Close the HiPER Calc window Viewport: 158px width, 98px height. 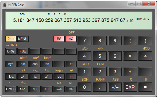point(149,4)
